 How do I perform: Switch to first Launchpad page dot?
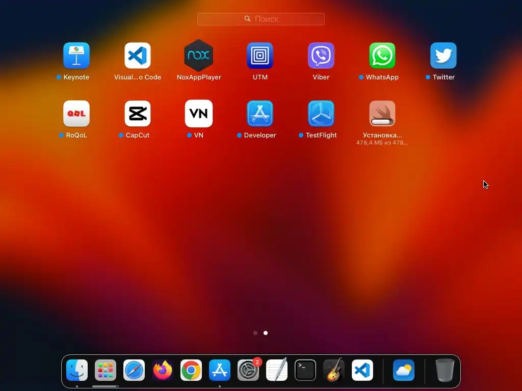pos(255,333)
